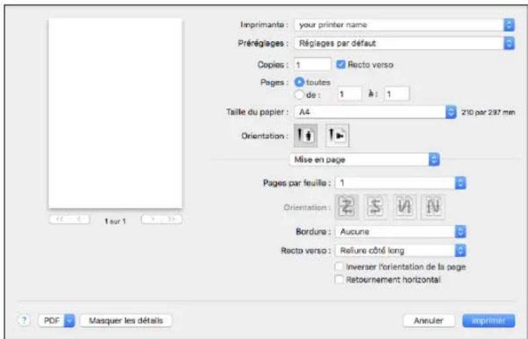528x339 pixels.
Task: Open the Taille du papier A4 dropdown
Action: click(x=375, y=112)
